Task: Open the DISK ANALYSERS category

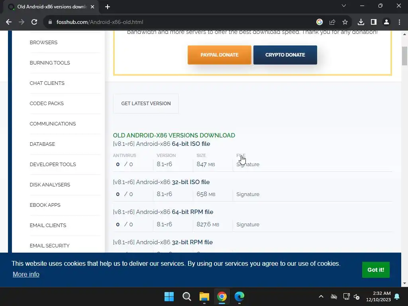Action: tap(50, 185)
